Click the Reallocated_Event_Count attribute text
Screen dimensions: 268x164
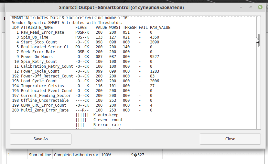47,91
